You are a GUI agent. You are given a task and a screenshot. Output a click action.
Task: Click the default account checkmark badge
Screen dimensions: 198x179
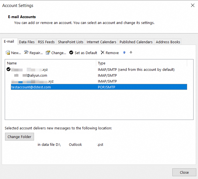9,69
